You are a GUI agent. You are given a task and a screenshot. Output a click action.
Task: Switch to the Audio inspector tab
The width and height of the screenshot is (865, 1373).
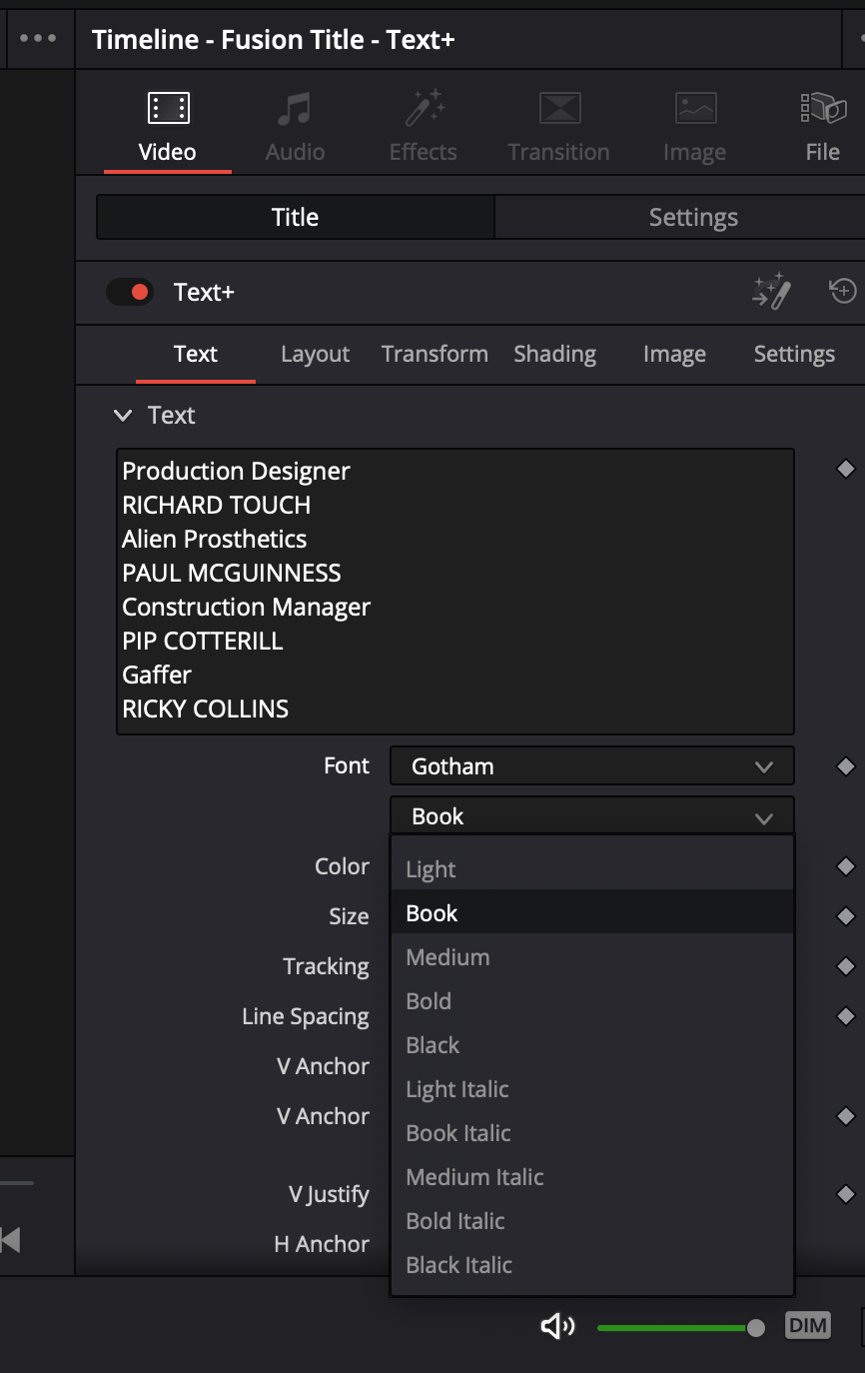tap(295, 128)
